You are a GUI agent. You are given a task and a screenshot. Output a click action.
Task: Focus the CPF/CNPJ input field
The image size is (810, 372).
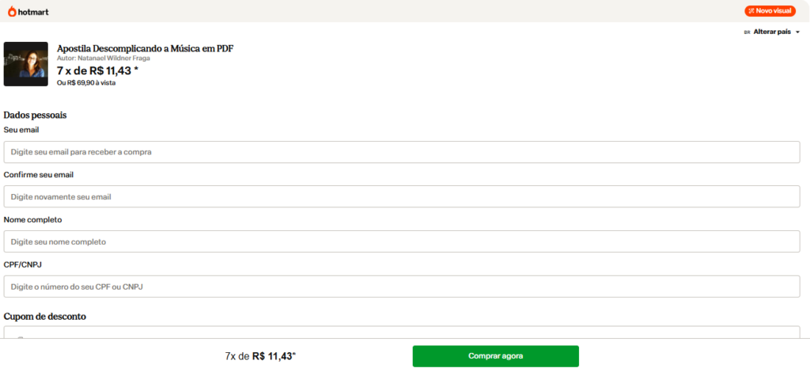pos(402,287)
